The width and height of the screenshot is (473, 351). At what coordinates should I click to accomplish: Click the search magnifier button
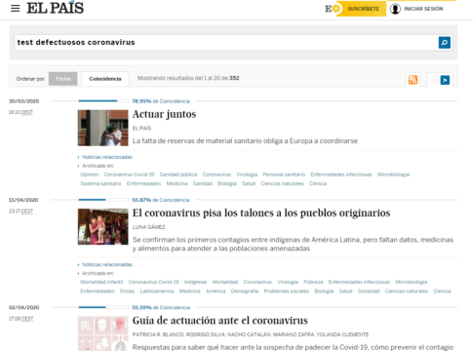pos(445,43)
